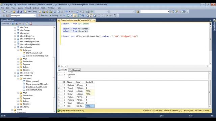216x121 pixels.
Task: Select GenderID (int, null) column node
Action: coord(34,90)
